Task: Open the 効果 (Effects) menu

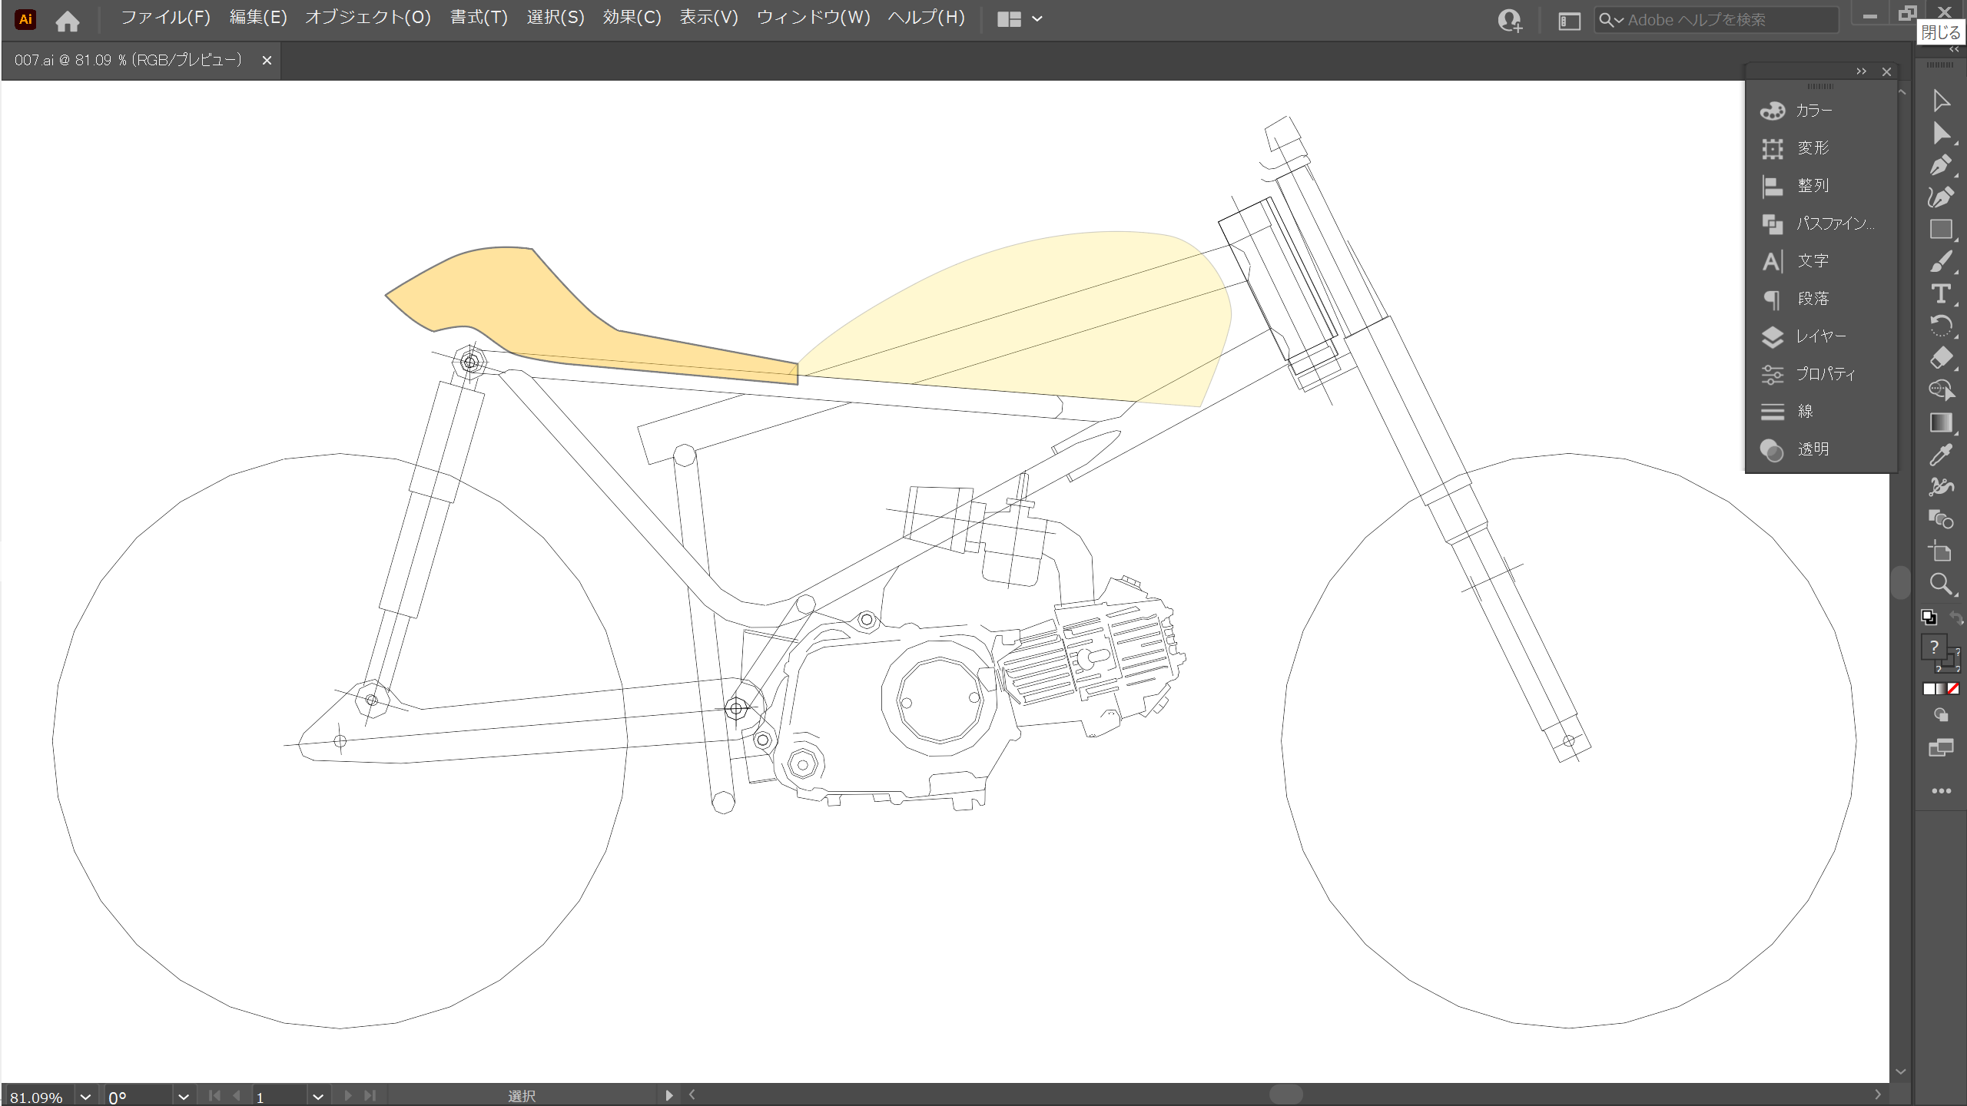Action: point(629,18)
